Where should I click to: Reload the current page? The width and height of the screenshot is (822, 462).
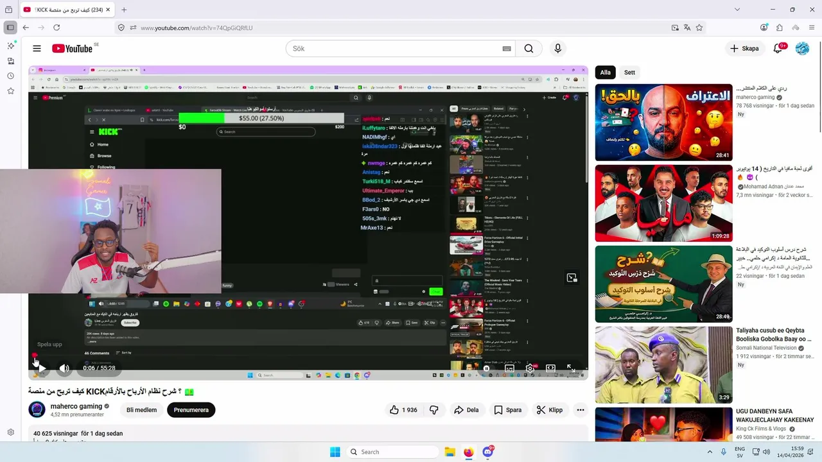57,28
